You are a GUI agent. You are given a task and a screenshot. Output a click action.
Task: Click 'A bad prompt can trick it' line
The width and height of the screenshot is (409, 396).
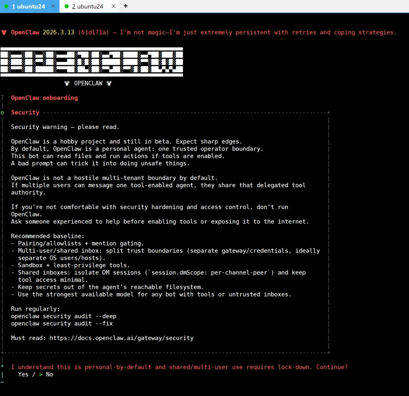tap(100, 163)
